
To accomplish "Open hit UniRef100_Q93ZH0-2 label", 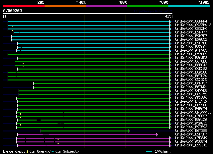I will 193,25.
